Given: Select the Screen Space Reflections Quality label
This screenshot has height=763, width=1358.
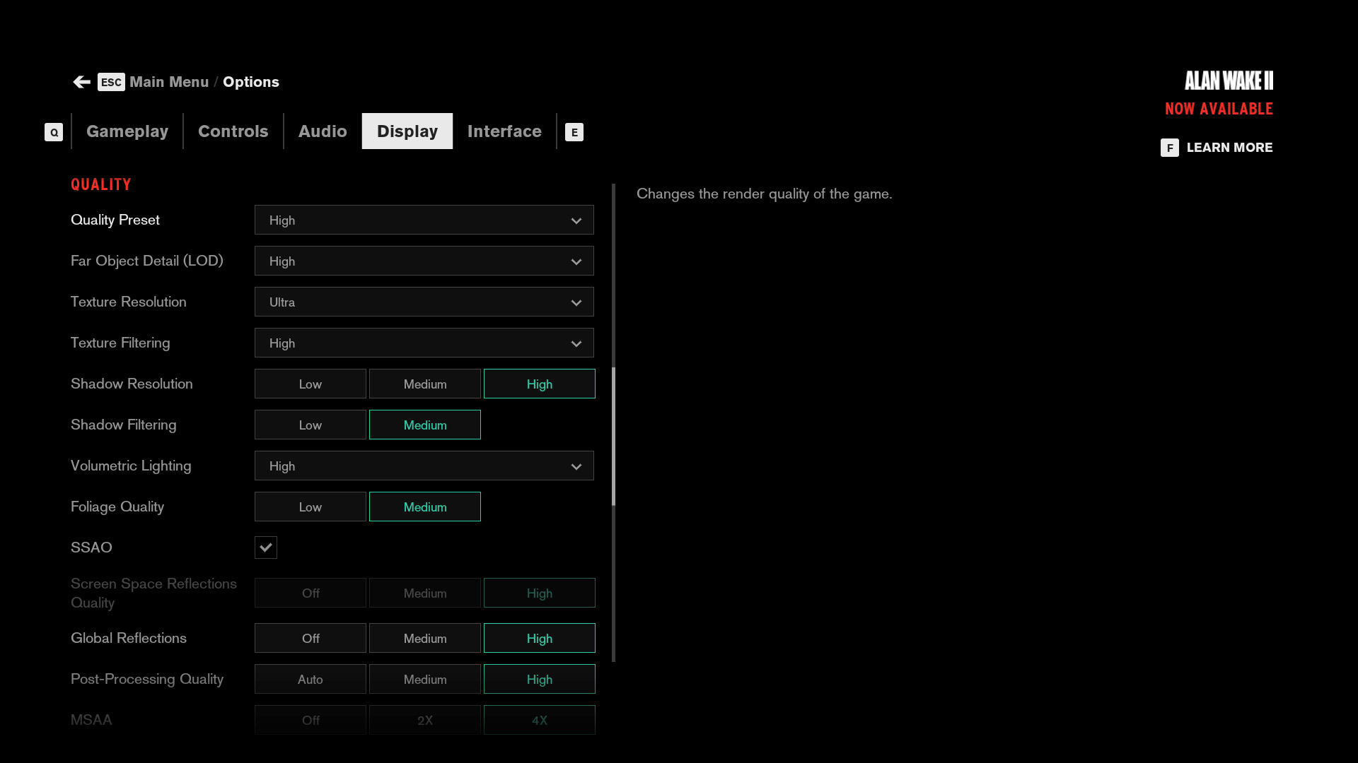Looking at the screenshot, I should [x=153, y=593].
